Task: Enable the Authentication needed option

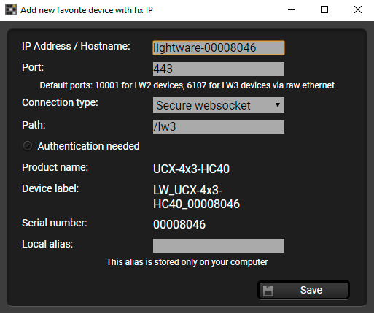Action: [x=28, y=146]
